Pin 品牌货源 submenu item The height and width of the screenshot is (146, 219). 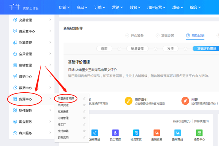pos(84,105)
